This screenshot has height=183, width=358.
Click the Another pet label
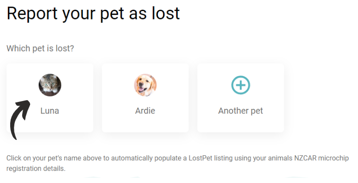(241, 111)
